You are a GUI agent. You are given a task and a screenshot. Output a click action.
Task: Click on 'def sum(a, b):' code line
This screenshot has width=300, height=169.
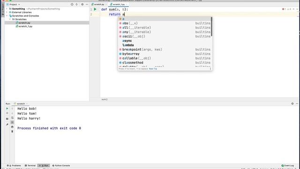click(114, 9)
